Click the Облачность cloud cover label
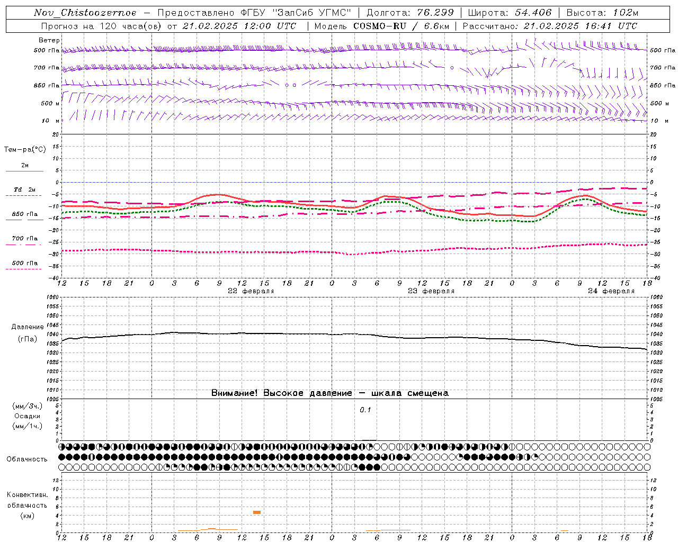The image size is (678, 542). coord(27,459)
